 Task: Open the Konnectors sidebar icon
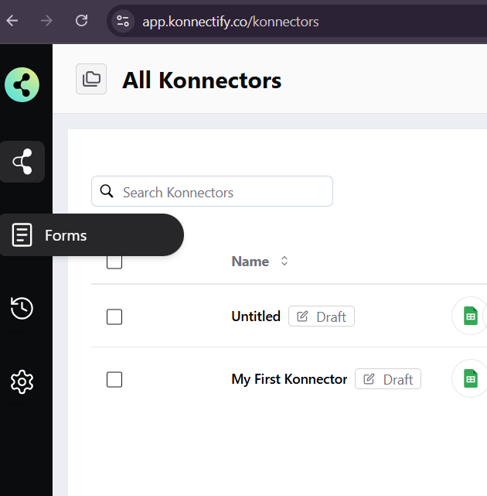(22, 162)
